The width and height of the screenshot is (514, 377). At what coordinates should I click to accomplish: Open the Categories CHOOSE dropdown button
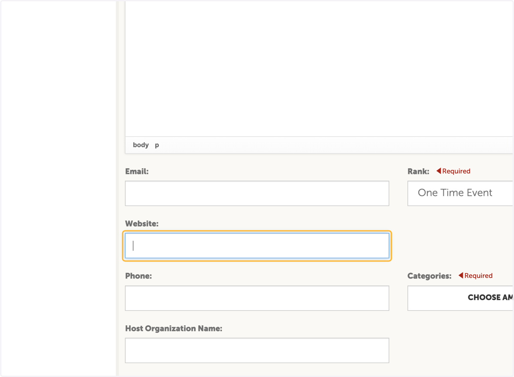(460, 298)
